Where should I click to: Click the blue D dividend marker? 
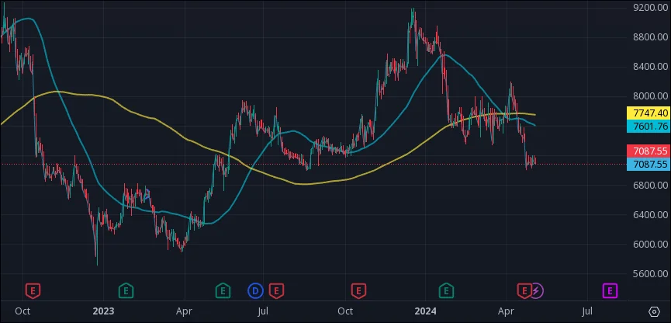(255, 290)
